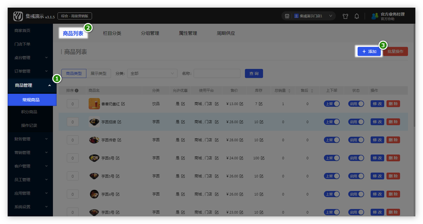423x224 pixels.
Task: Edit the name of 芋圆4号
Action: coord(118,195)
